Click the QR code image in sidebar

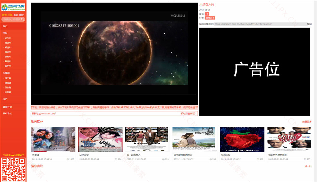pyautogui.click(x=13, y=170)
